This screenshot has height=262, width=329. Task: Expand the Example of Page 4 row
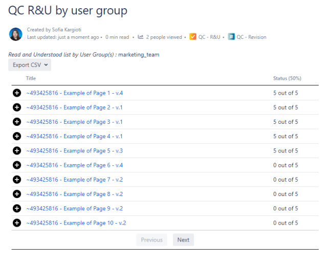click(x=17, y=136)
